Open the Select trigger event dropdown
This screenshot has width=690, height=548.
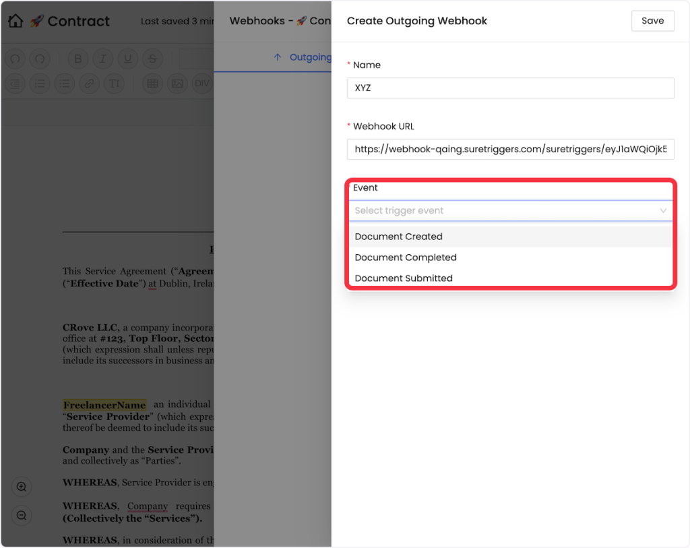coord(510,211)
